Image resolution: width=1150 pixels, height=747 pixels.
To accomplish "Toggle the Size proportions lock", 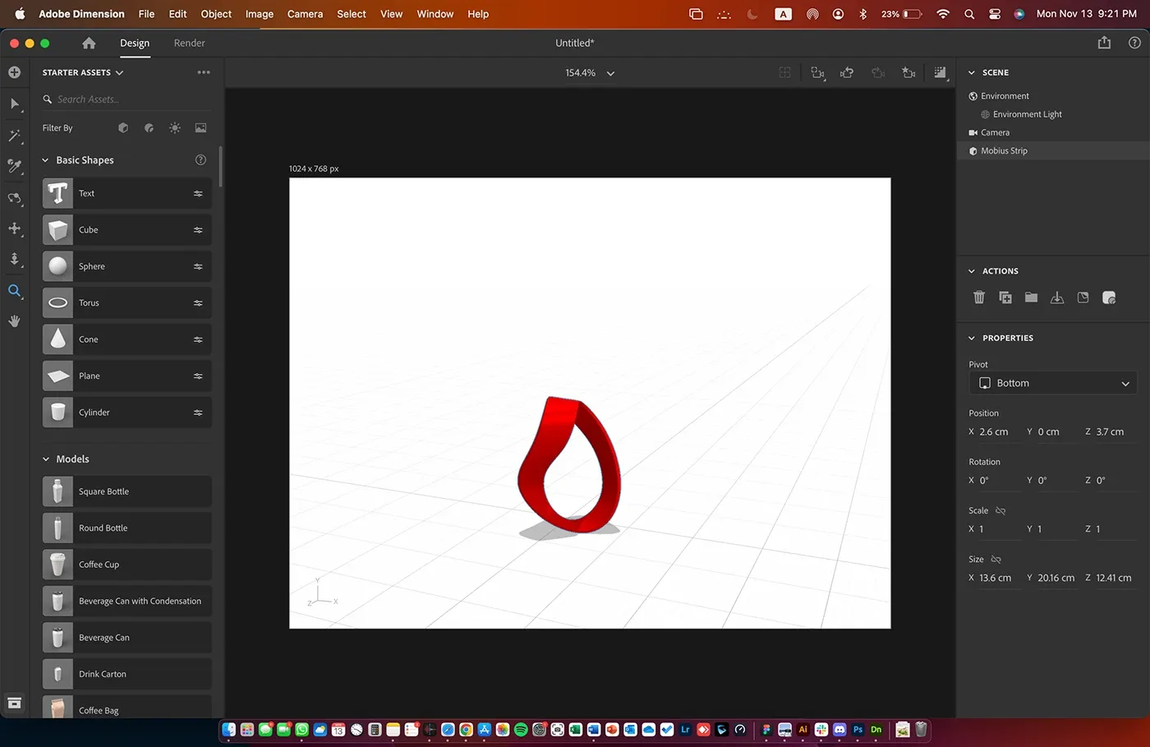I will click(996, 560).
